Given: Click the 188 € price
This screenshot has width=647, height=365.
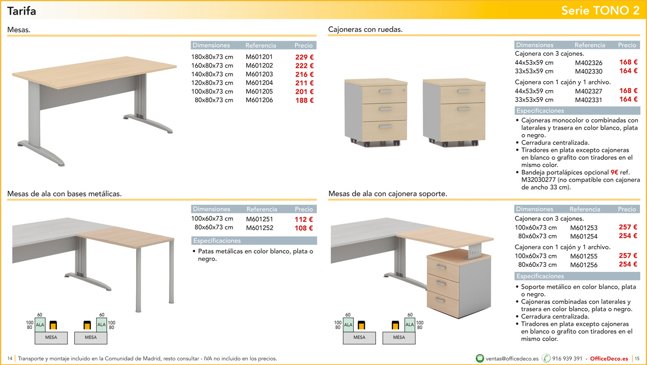Looking at the screenshot, I should tap(305, 101).
